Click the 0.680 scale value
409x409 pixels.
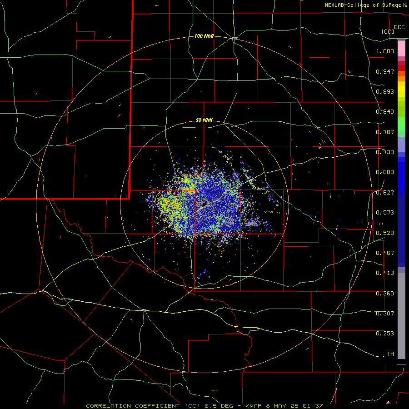tap(385, 172)
